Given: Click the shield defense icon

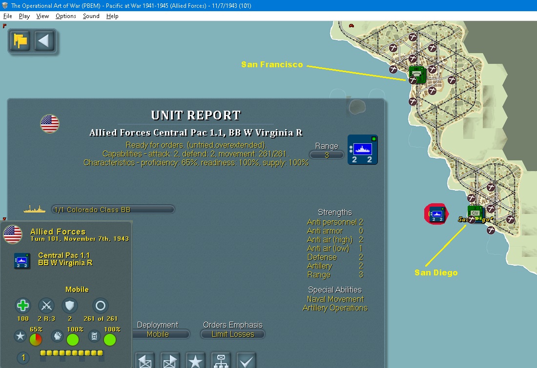Looking at the screenshot, I should click(x=69, y=306).
